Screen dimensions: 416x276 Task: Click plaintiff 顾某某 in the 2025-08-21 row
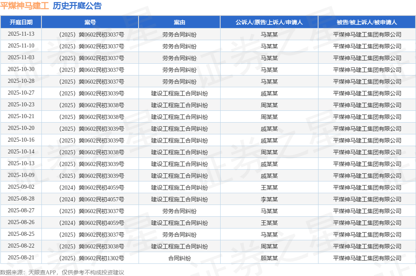(x=269, y=258)
